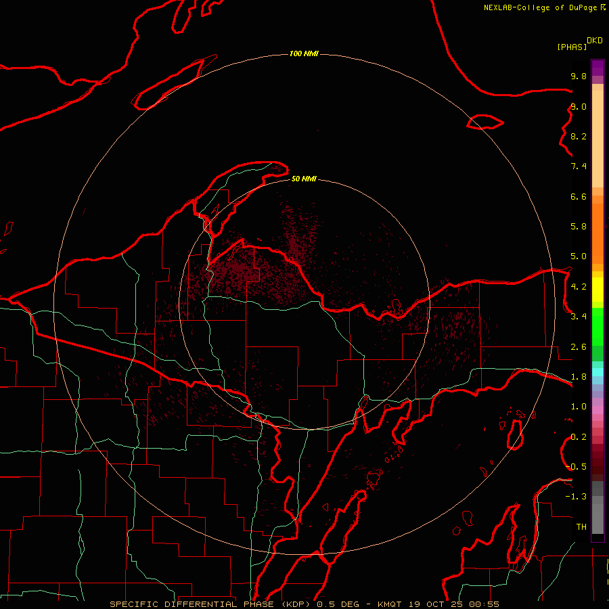
Task: Click the 3.4 scale value
Action: click(579, 317)
